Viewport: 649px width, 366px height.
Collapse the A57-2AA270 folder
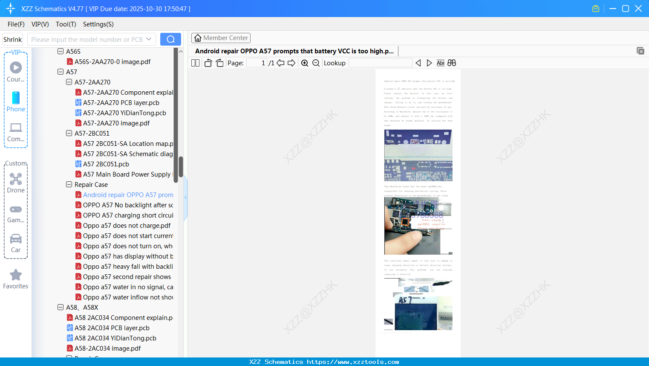pyautogui.click(x=69, y=82)
